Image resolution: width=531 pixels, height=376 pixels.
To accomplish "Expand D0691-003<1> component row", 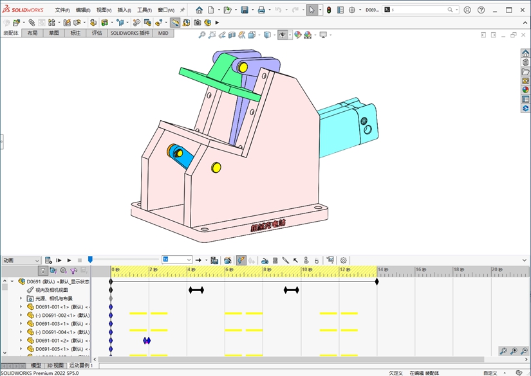I will tap(21, 324).
